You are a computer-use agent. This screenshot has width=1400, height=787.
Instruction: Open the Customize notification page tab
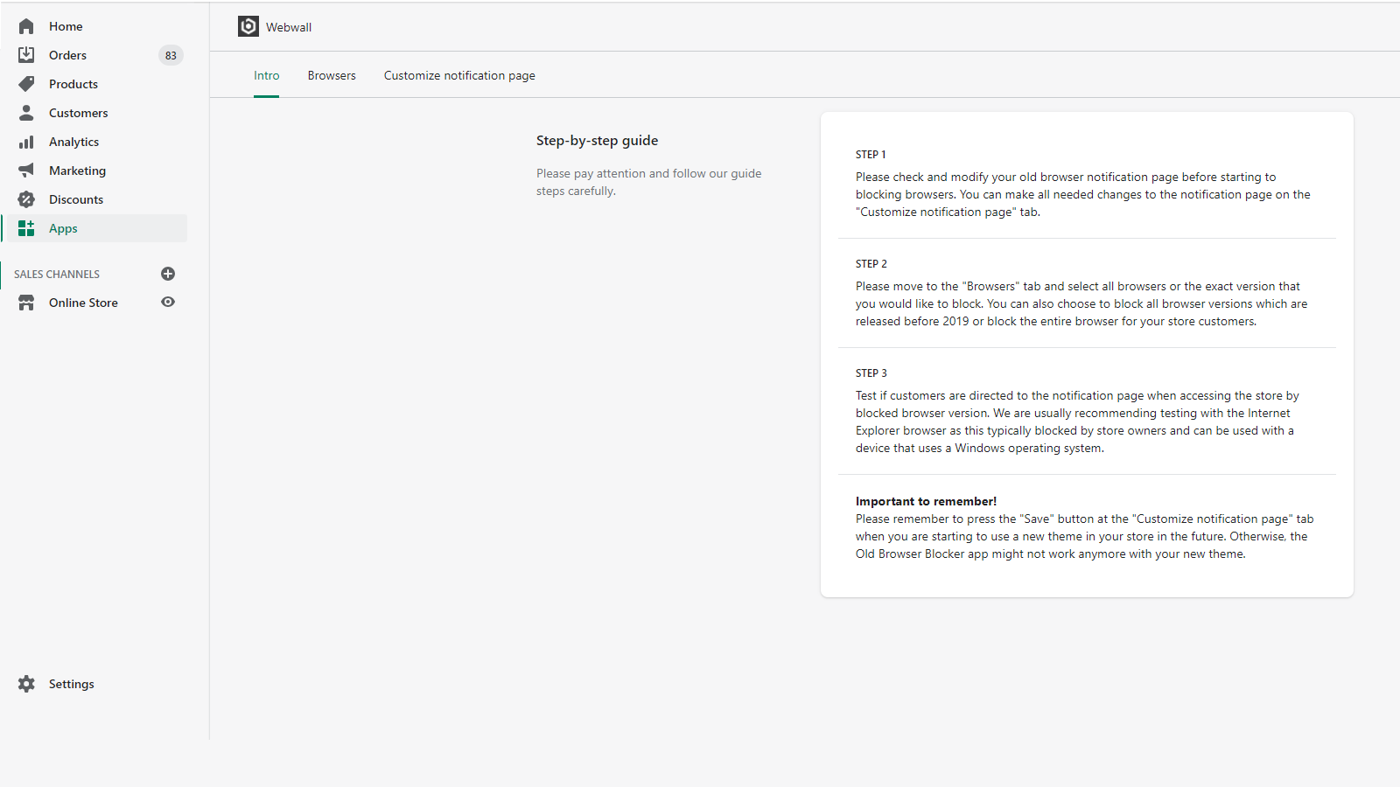(x=459, y=76)
